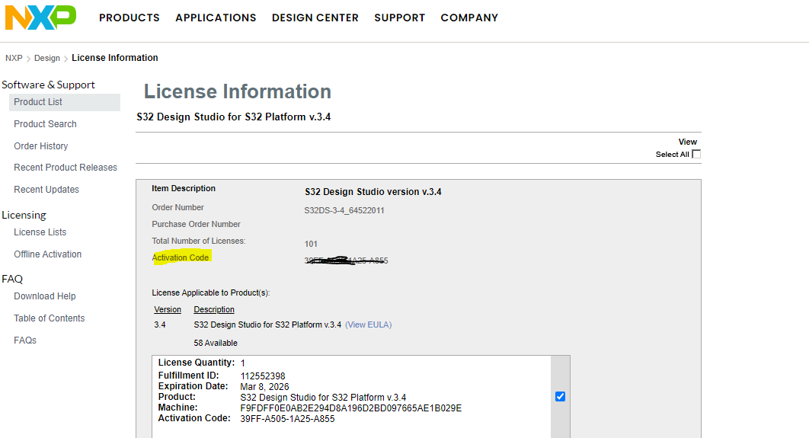The image size is (809, 438).
Task: Uncheck the license fulfillment checkbox
Action: pos(561,396)
